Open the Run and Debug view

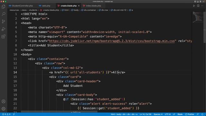[x=4, y=29]
